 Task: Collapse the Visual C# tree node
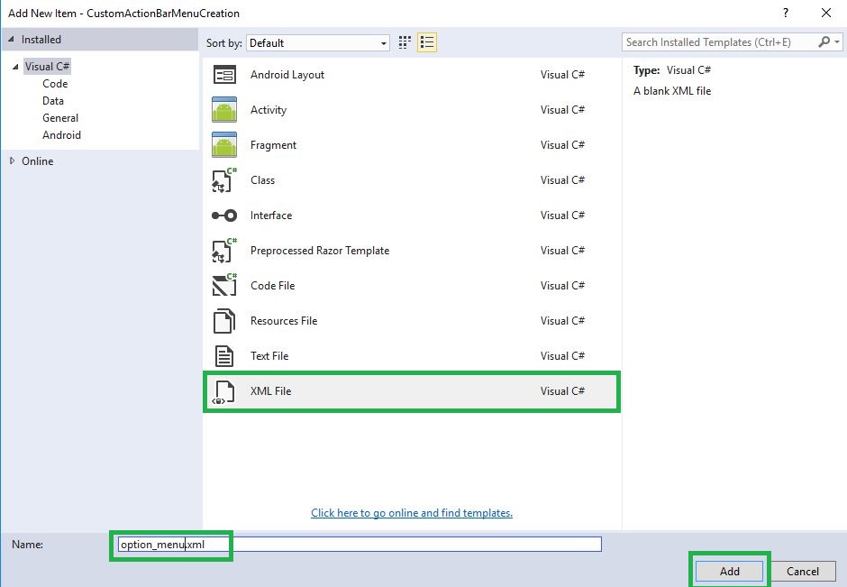[15, 67]
